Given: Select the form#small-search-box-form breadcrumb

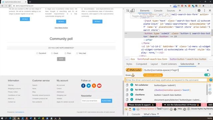Looking at the screenshot, I should pyautogui.click(x=152, y=59).
